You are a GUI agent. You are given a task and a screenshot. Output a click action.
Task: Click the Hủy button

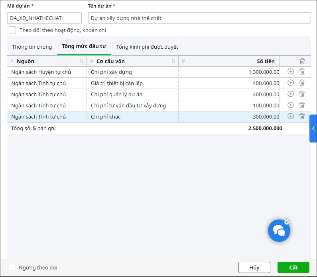tap(254, 267)
